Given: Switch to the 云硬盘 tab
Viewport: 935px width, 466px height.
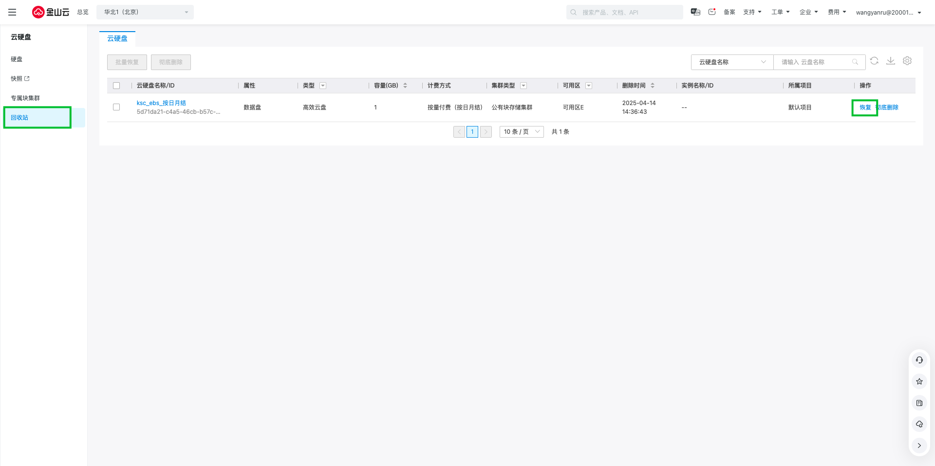Looking at the screenshot, I should click(117, 38).
